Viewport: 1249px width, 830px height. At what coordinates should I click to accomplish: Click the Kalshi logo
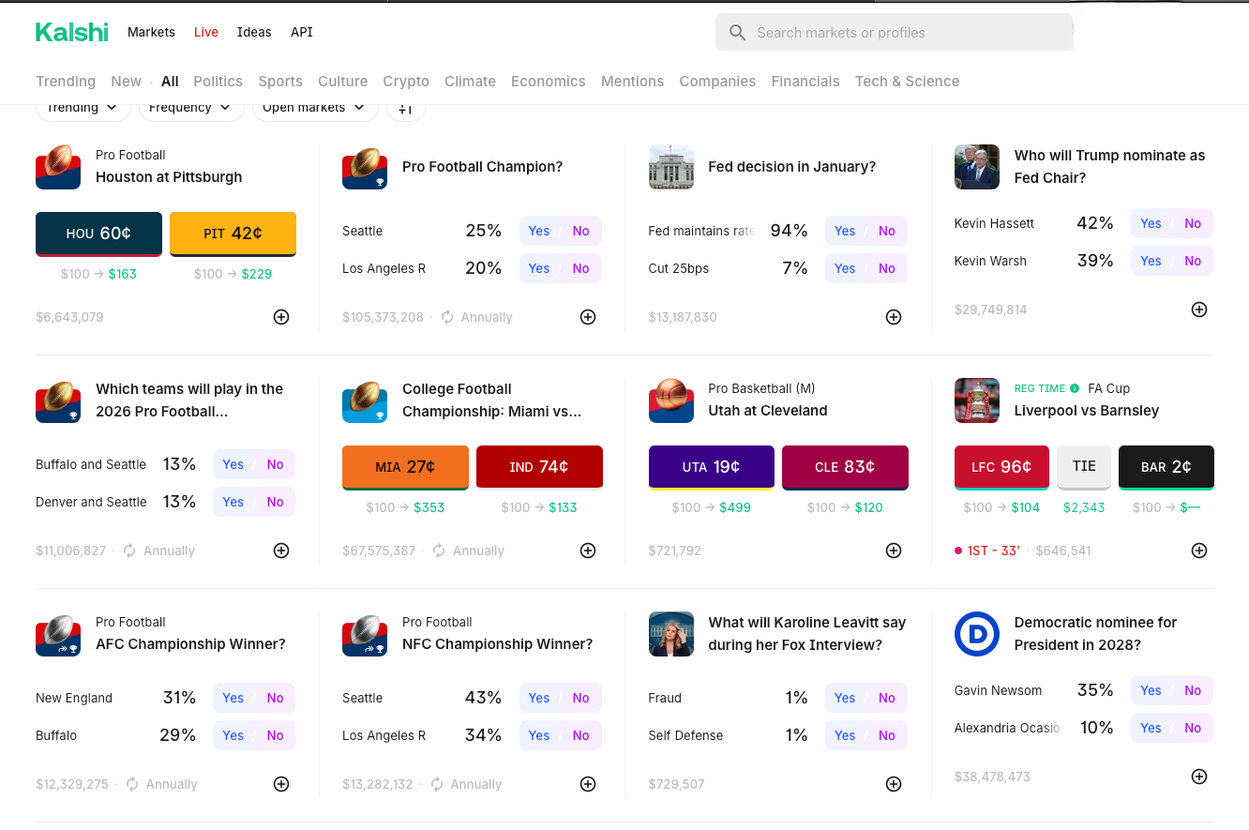tap(72, 32)
